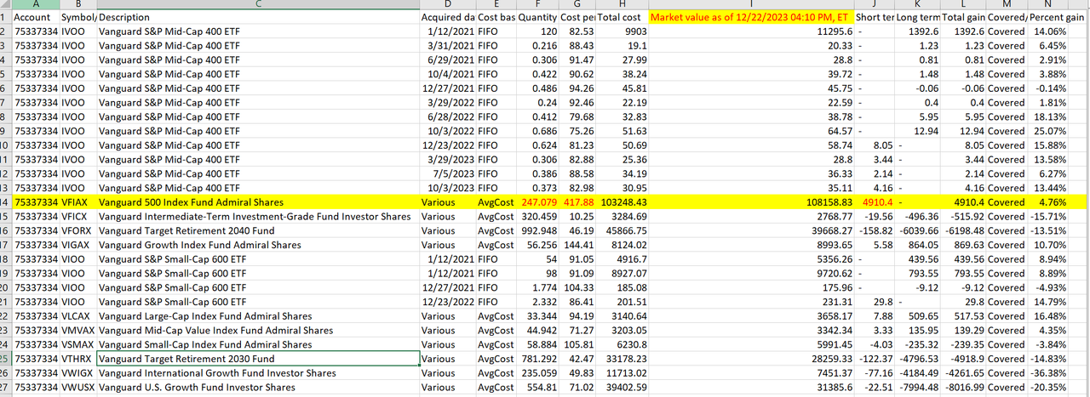Click the 'Description' header cell

tap(258, 17)
